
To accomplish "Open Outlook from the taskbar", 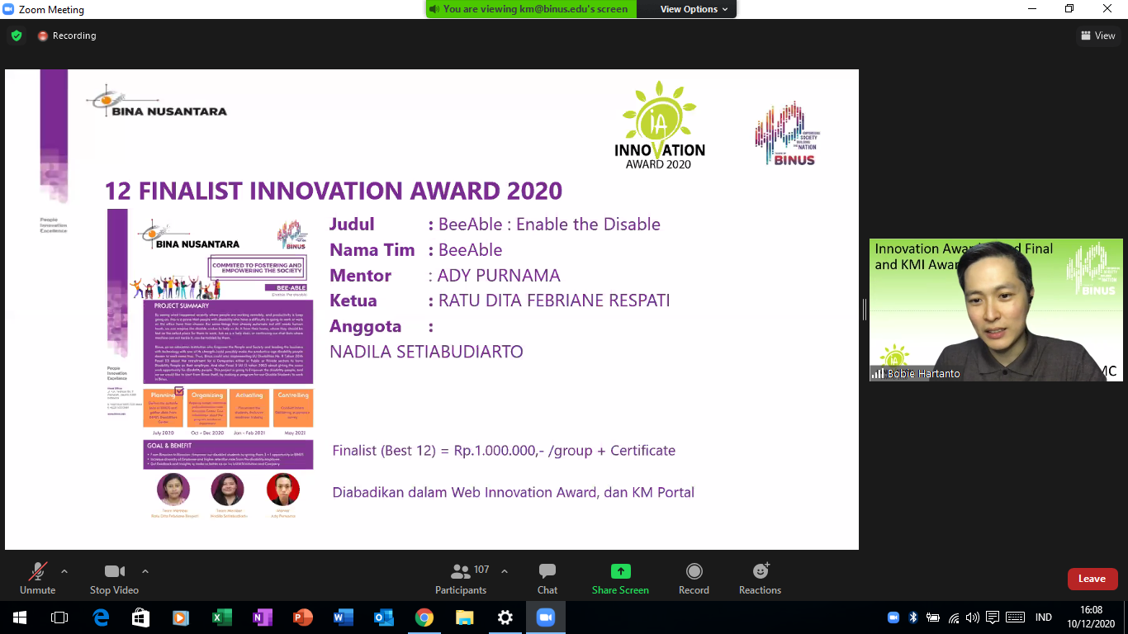I will click(x=383, y=617).
